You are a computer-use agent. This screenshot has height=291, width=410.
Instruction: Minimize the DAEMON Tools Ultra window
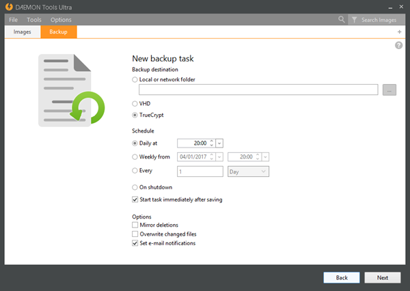(x=390, y=8)
